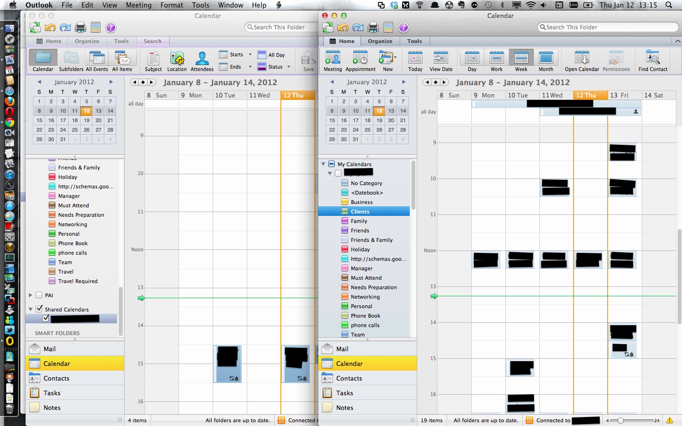The height and width of the screenshot is (426, 682).
Task: Go to next month in right mini calendar
Action: (404, 82)
